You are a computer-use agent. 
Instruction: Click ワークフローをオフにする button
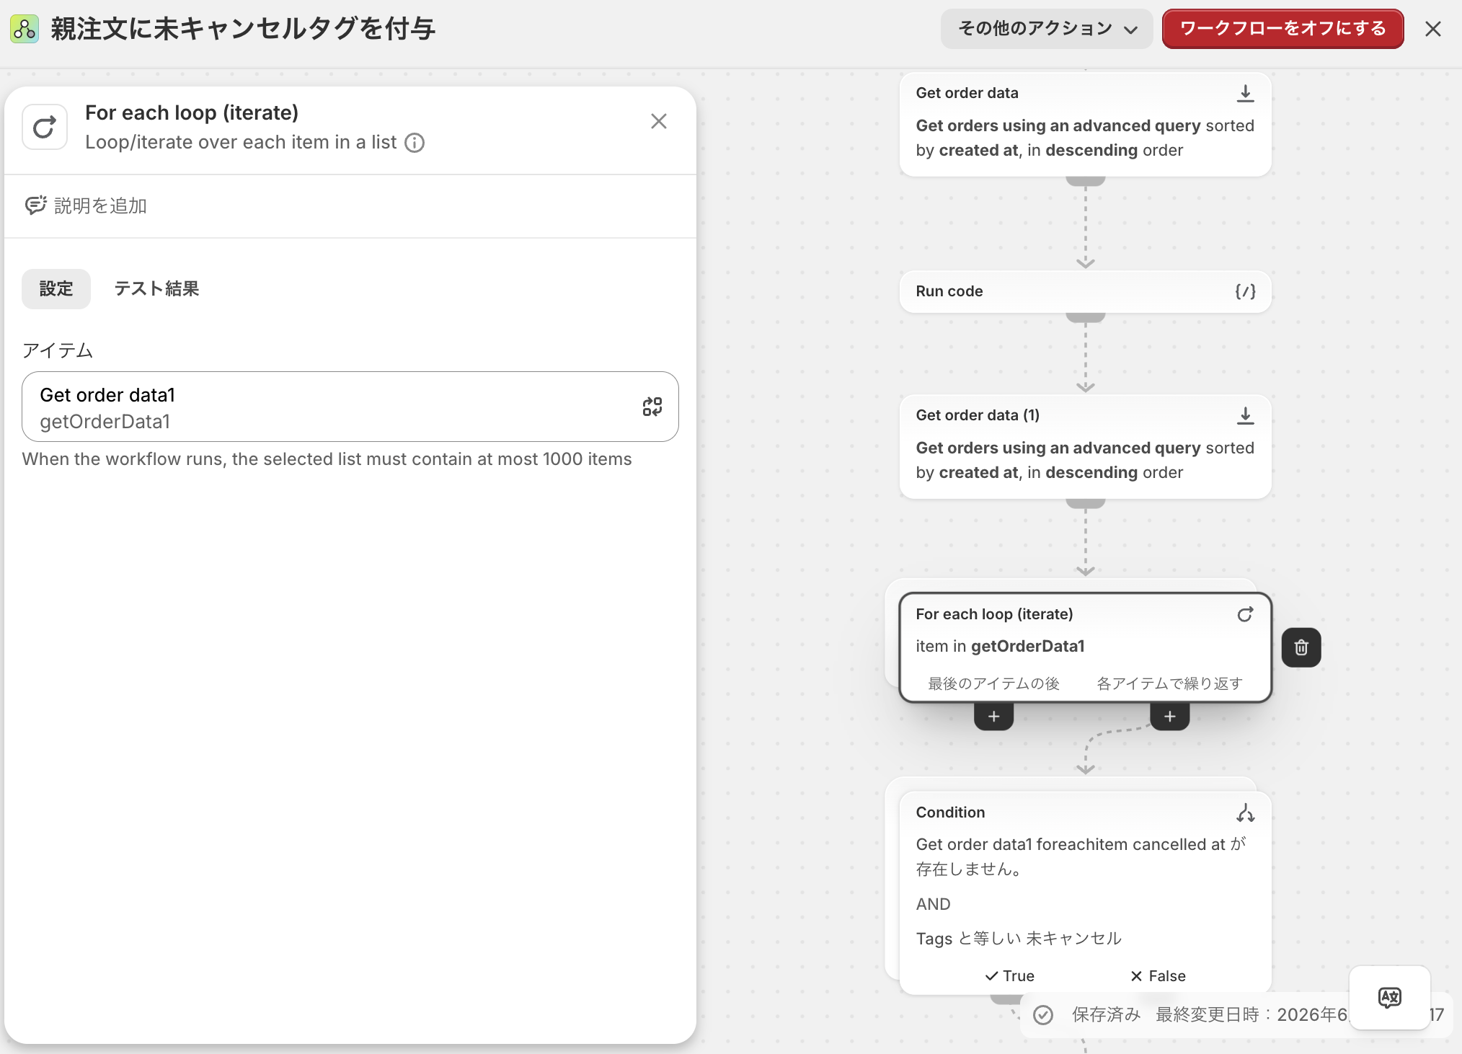point(1282,29)
